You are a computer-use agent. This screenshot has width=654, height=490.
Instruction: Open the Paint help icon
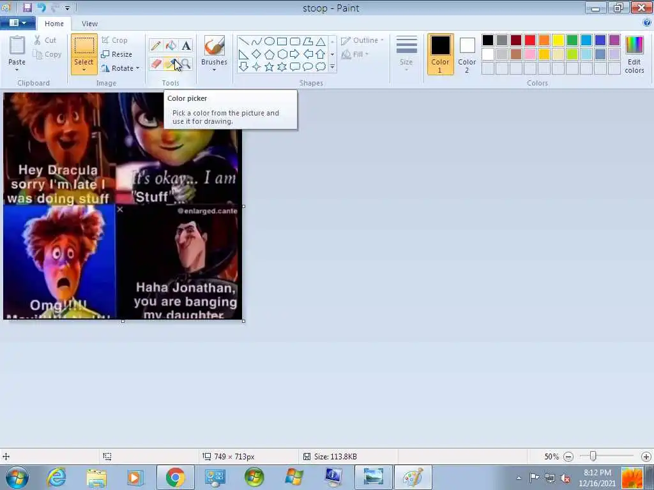(x=647, y=23)
